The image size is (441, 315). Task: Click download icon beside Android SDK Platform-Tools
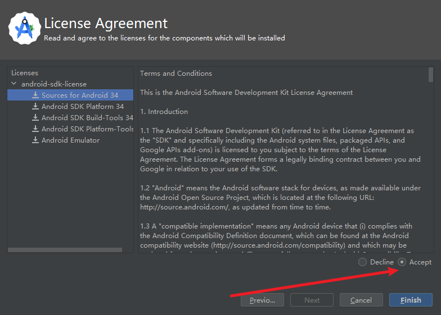click(x=35, y=129)
